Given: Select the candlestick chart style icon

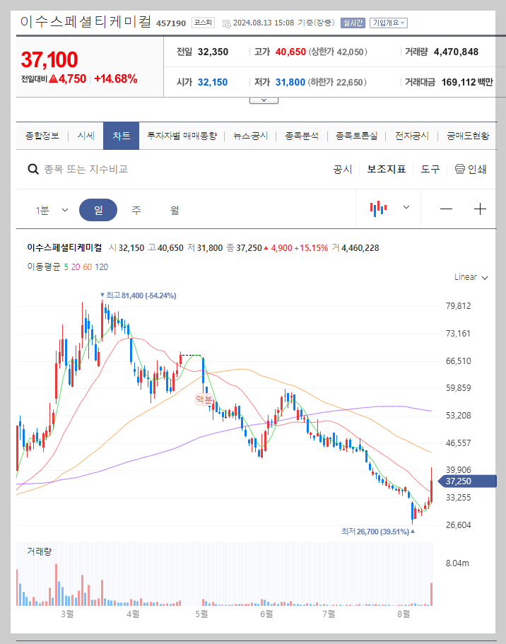Looking at the screenshot, I should pyautogui.click(x=379, y=208).
